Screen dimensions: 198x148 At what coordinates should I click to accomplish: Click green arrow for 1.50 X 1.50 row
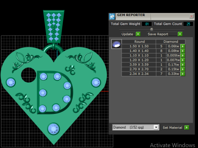183,46
